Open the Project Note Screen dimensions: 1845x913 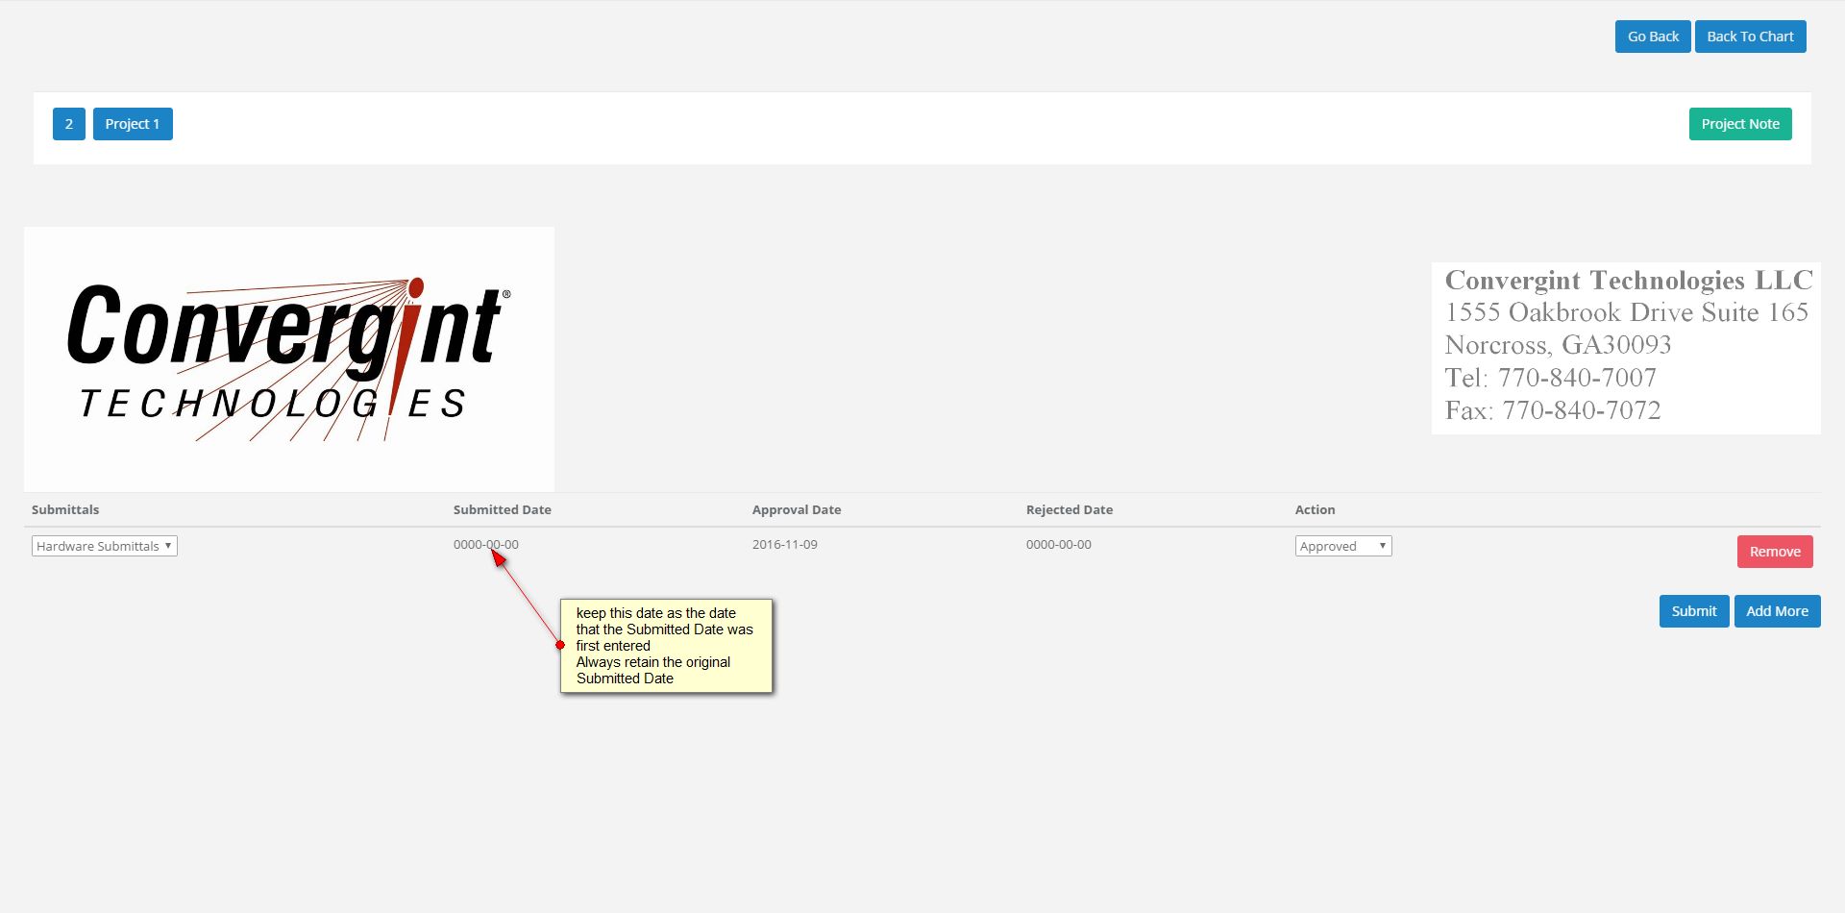[1740, 124]
